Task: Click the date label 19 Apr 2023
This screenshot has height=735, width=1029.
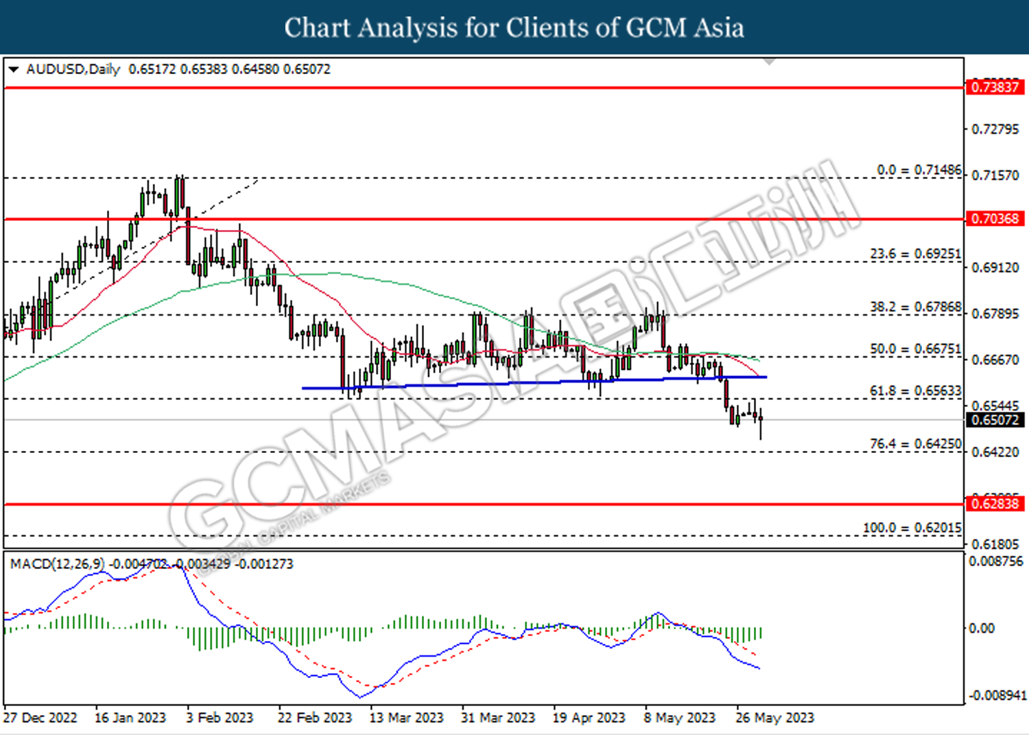Action: click(x=589, y=718)
